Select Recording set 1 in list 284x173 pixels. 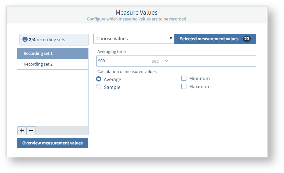pos(52,54)
